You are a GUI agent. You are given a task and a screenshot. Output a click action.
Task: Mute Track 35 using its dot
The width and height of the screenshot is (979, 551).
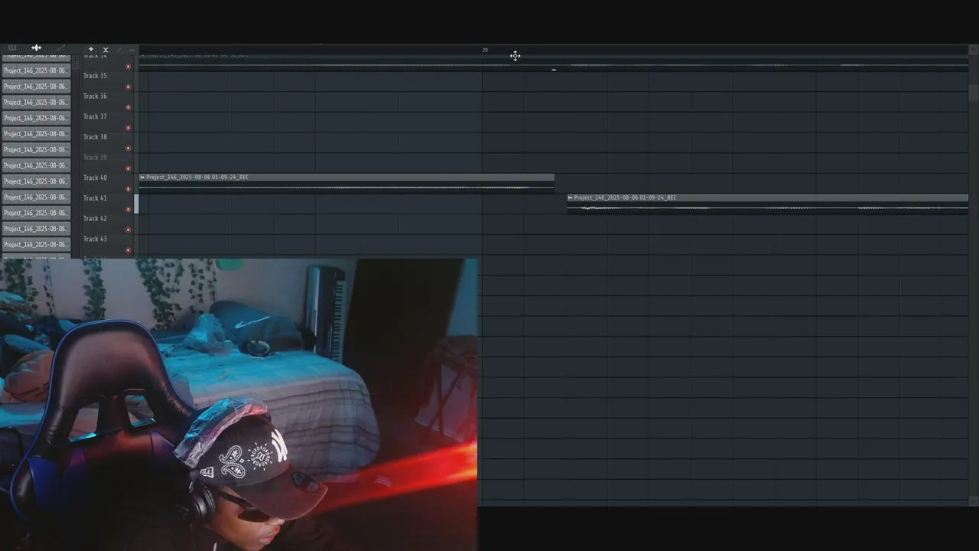128,86
